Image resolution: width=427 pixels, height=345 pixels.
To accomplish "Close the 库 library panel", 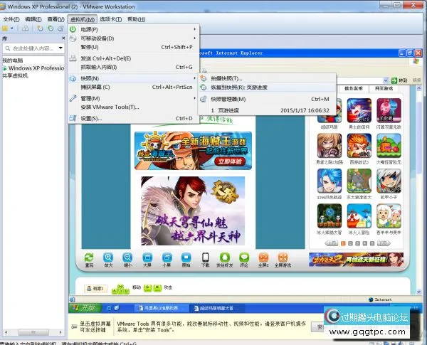I will click(x=63, y=38).
